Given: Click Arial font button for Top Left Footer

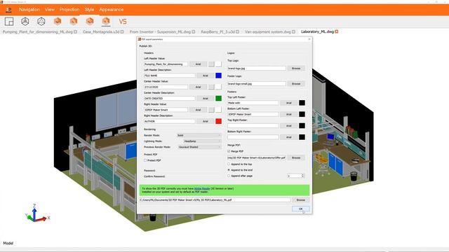Looking at the screenshot, I should (288, 103).
